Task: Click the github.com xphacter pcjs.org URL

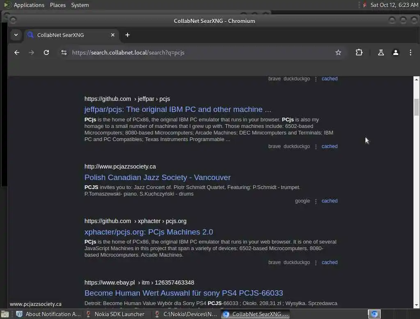Action: point(135,221)
